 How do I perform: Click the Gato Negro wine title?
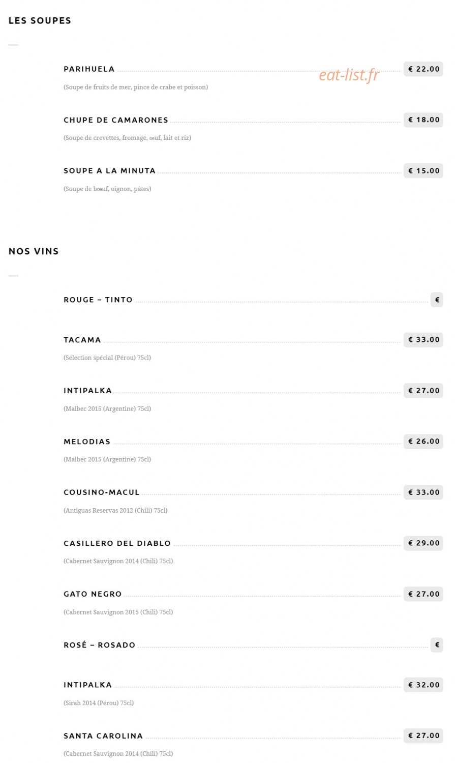click(93, 594)
